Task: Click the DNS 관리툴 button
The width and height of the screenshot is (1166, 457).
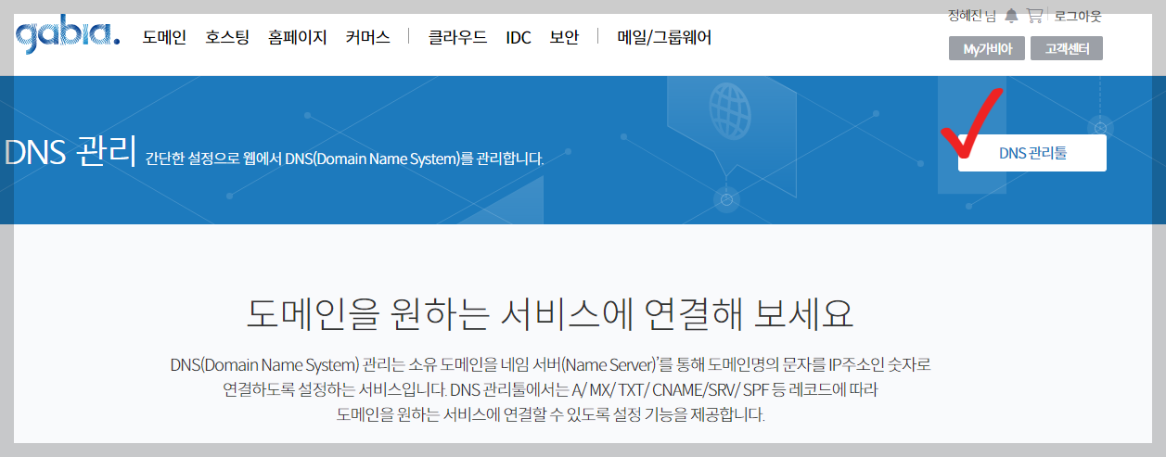Action: click(x=1032, y=153)
